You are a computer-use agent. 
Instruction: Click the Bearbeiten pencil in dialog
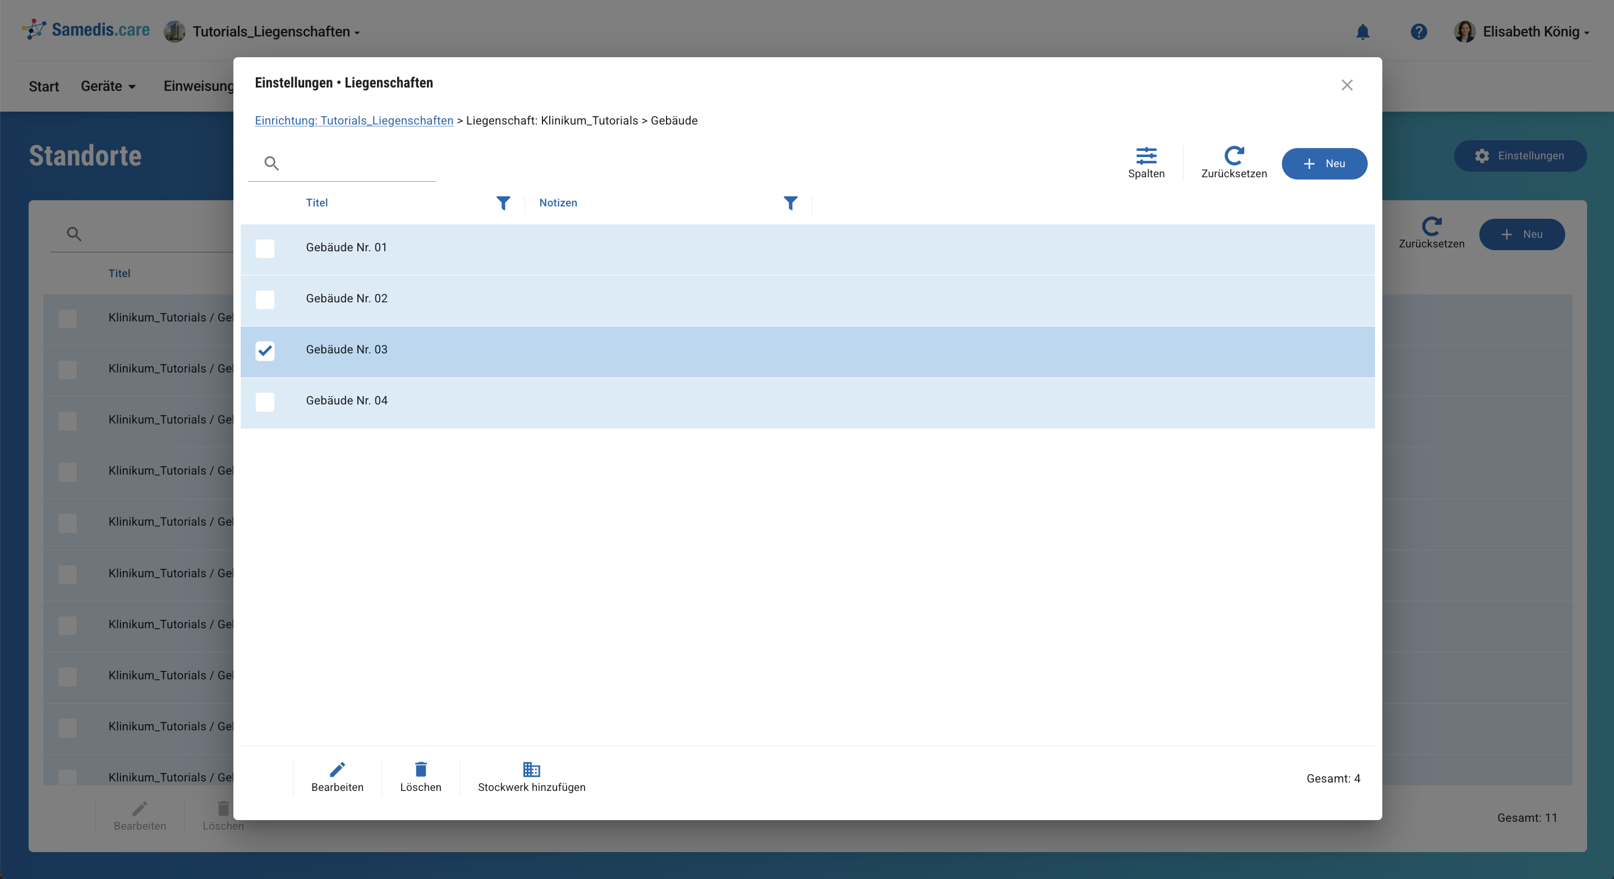click(x=337, y=770)
